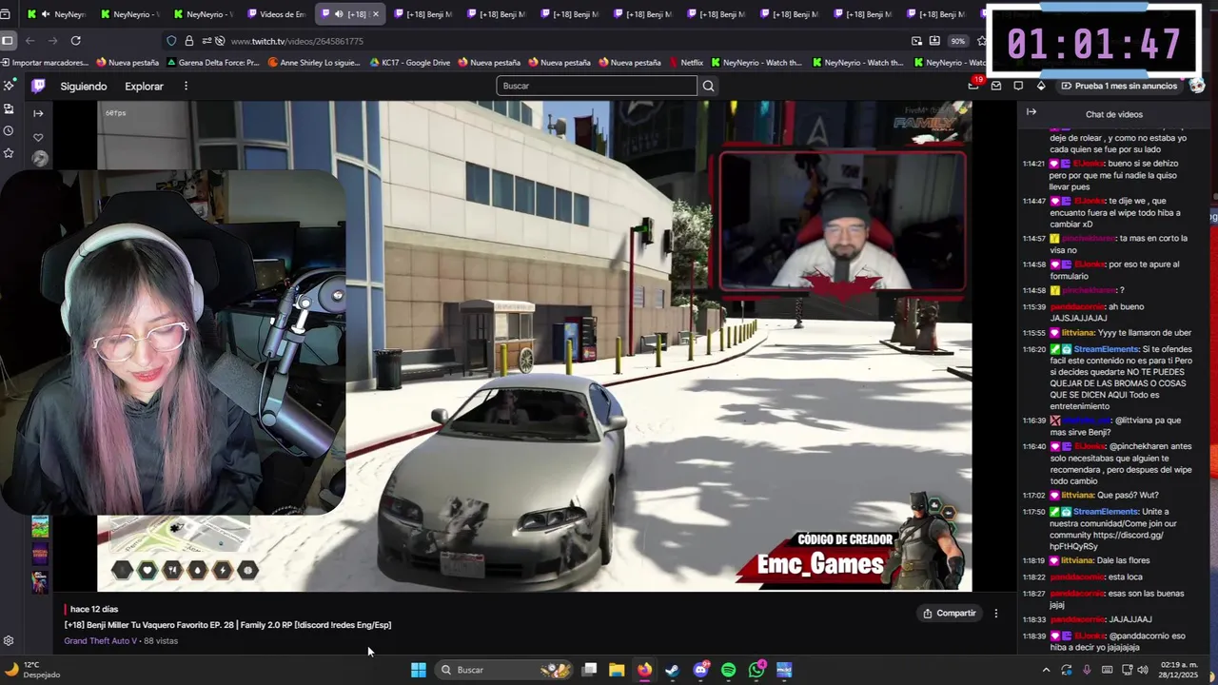Click the video title Benji Miller Tu Vaquero Favorito
Viewport: 1218px width, 685px height.
click(227, 625)
